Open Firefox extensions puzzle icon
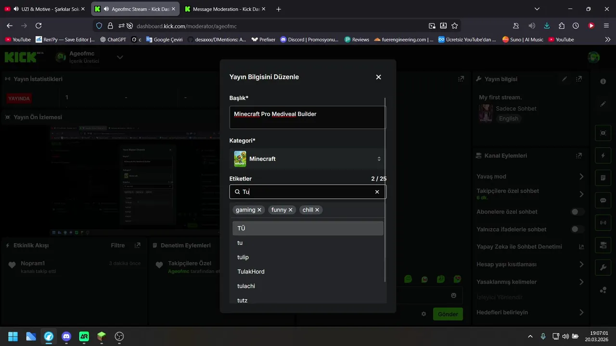The height and width of the screenshot is (346, 616). 562,26
